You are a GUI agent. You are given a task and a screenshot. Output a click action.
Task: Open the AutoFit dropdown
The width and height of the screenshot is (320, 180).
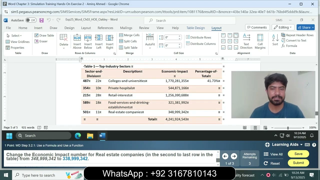click(x=150, y=42)
